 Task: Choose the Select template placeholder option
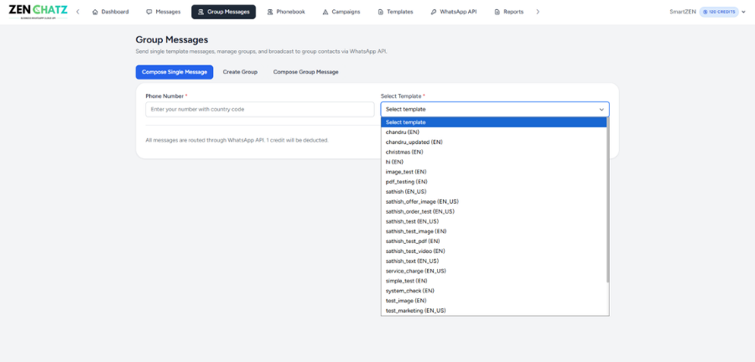(493, 122)
